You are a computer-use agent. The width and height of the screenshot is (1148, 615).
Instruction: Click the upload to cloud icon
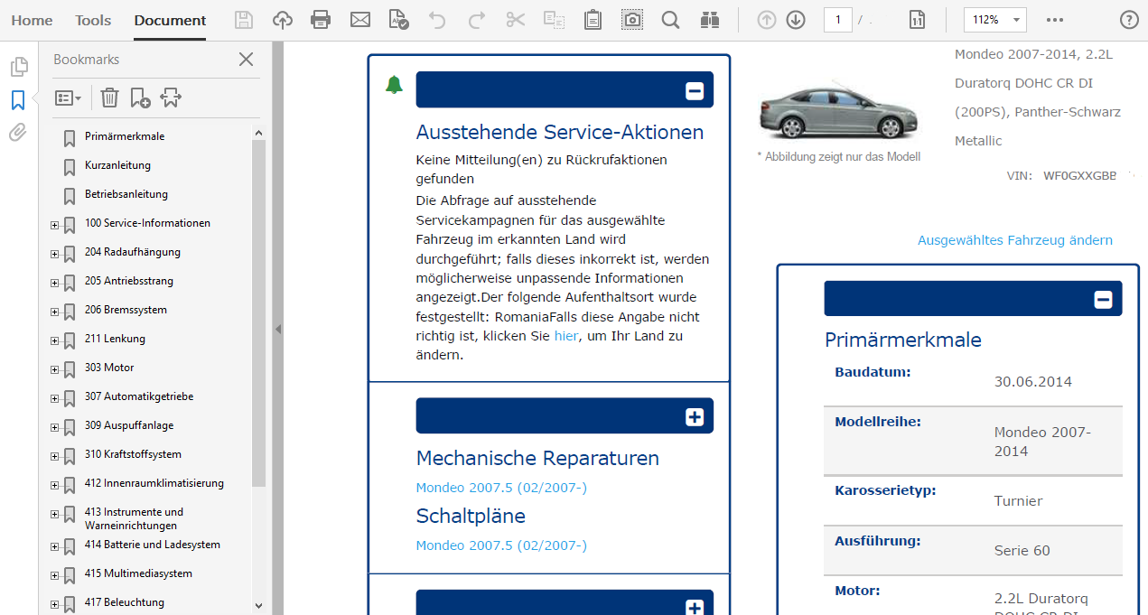283,20
